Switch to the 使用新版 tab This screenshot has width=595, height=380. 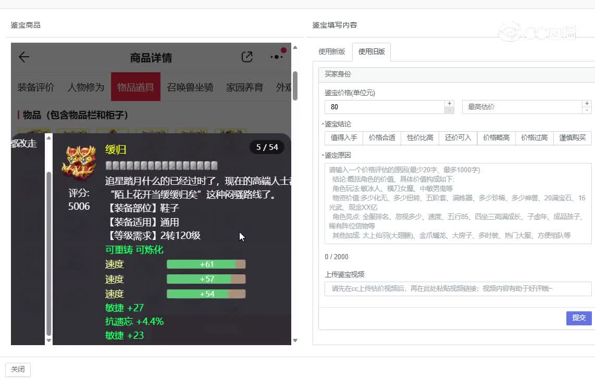tap(332, 52)
